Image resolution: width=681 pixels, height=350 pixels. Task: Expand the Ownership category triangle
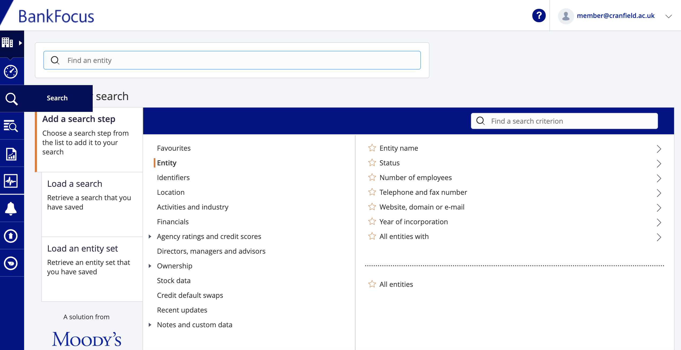pos(150,266)
